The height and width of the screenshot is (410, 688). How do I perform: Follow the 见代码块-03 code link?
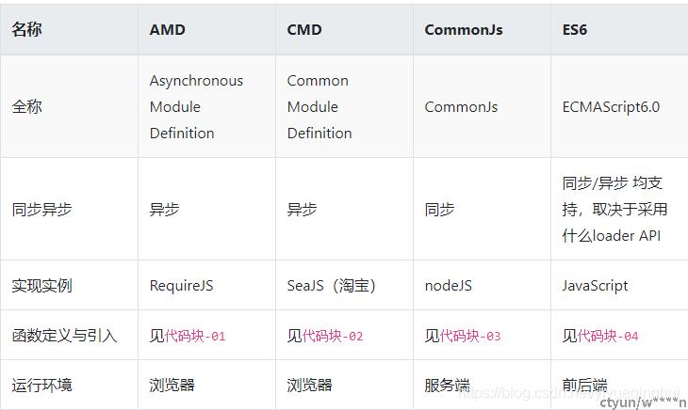[463, 336]
